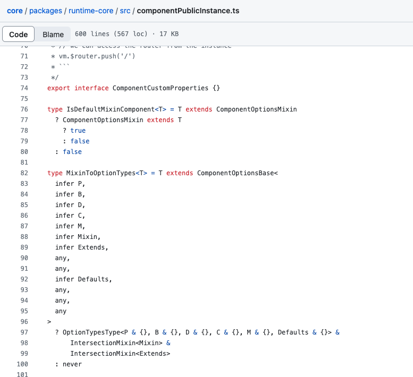
Task: Click 'infer Mixin,' on line 88
Action: [78, 237]
